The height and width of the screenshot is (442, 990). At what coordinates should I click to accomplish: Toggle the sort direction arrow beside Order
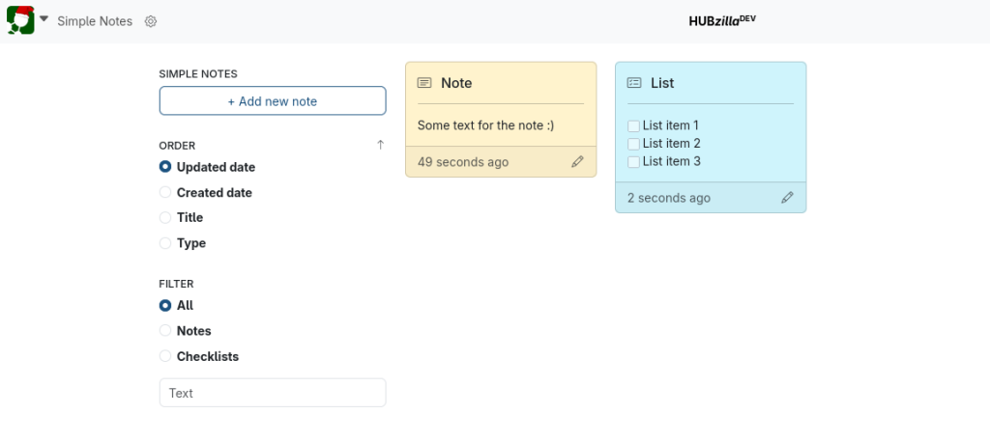click(380, 145)
